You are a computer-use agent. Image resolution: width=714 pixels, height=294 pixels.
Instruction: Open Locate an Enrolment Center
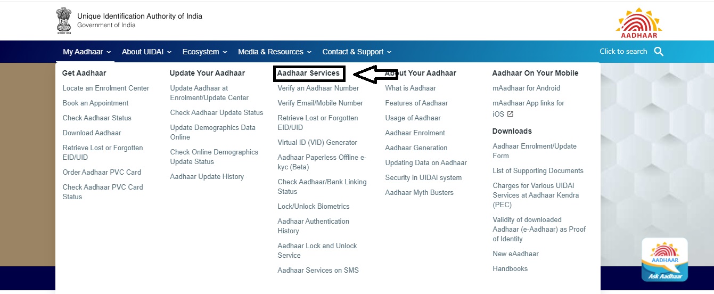pos(106,88)
